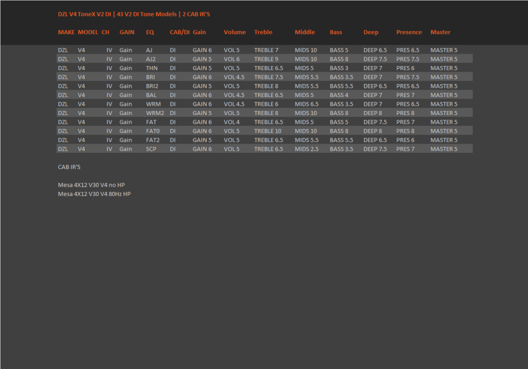The image size is (528, 369).
Task: Click 'MIDS 6.5' in the WRM row
Action: (306, 104)
